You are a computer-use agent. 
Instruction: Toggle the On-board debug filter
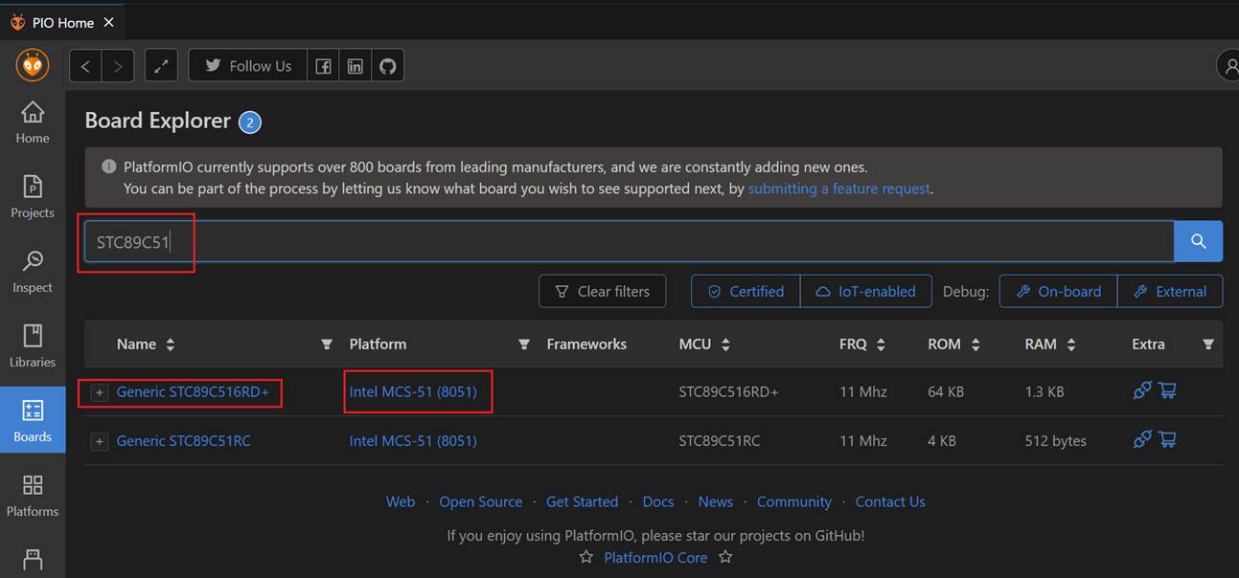(1058, 291)
